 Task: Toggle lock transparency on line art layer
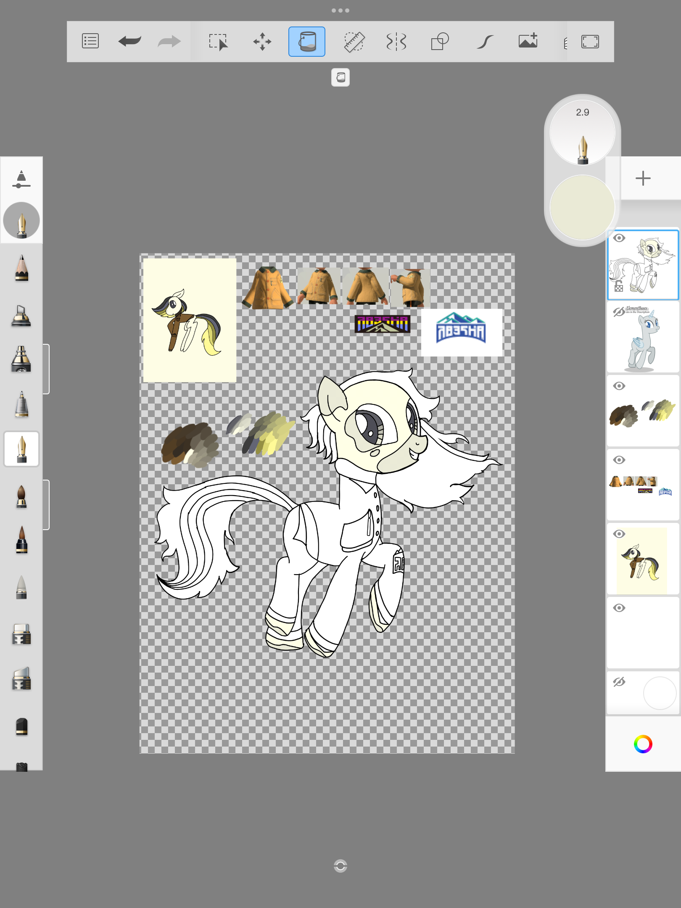click(619, 286)
